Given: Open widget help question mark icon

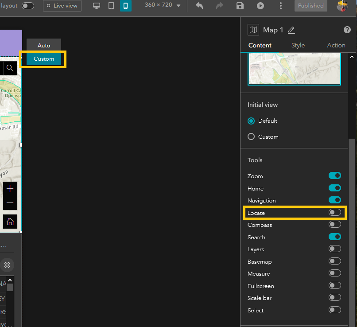Looking at the screenshot, I should pyautogui.click(x=347, y=30).
